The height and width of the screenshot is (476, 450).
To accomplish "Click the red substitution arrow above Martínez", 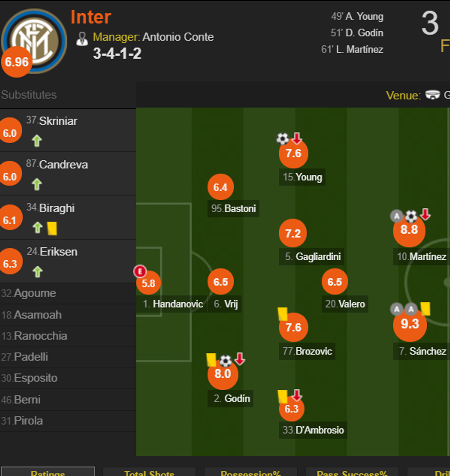I will click(x=426, y=214).
